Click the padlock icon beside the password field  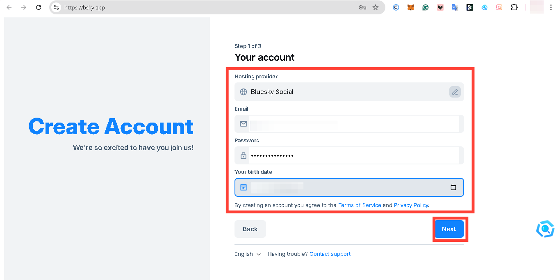click(243, 155)
